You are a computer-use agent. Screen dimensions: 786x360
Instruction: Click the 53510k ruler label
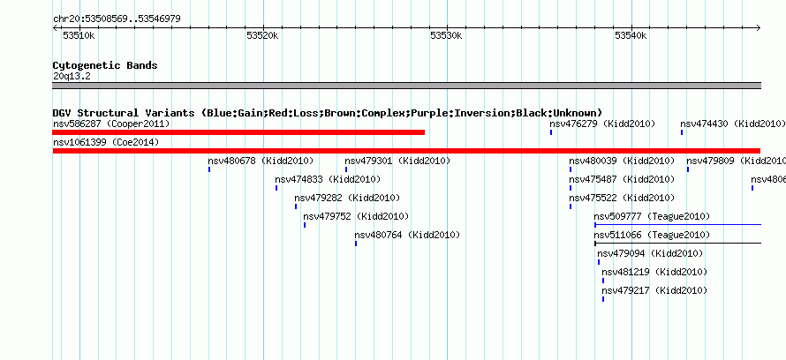pos(79,35)
